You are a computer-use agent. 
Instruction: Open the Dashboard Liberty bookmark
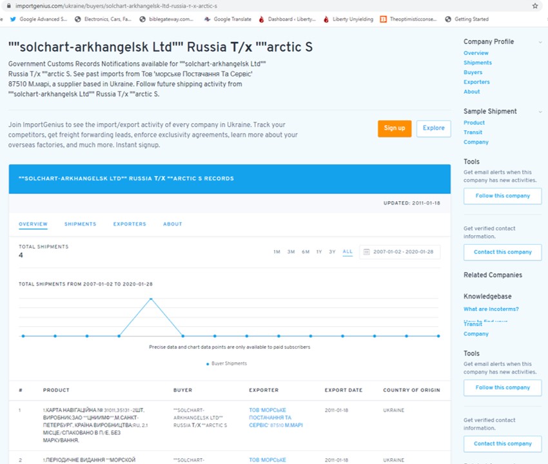(287, 19)
